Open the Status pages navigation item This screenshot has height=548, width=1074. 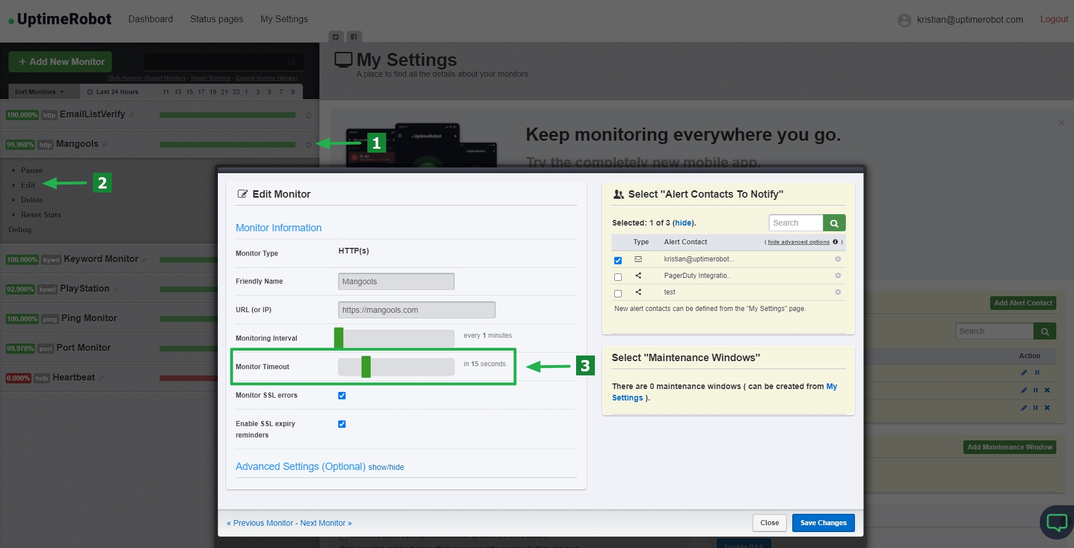click(x=217, y=19)
